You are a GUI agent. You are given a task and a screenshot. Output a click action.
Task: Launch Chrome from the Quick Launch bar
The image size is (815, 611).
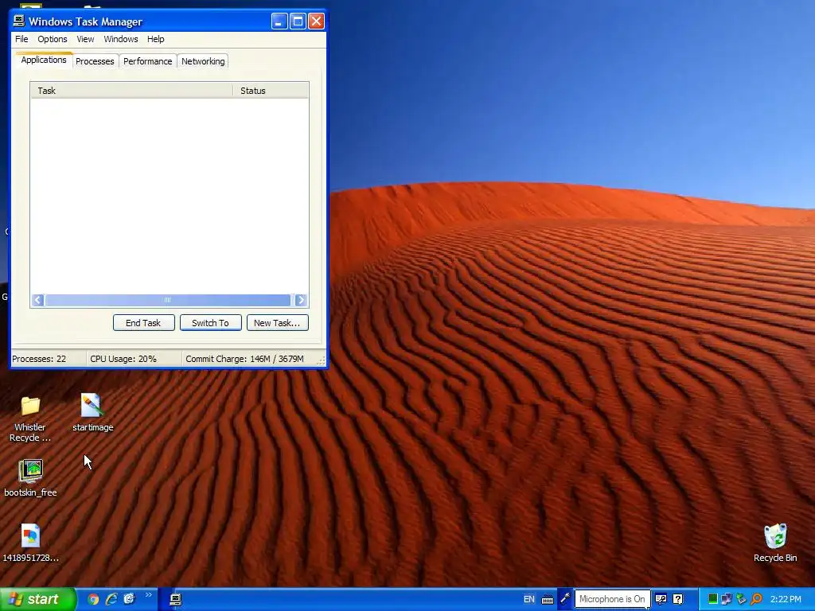click(x=93, y=599)
